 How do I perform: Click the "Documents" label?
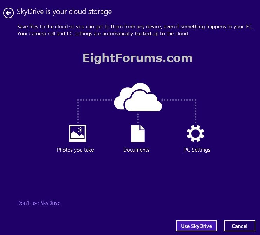(x=136, y=150)
